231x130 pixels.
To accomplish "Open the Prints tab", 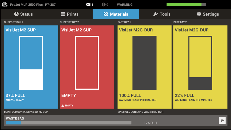I will [69, 14].
